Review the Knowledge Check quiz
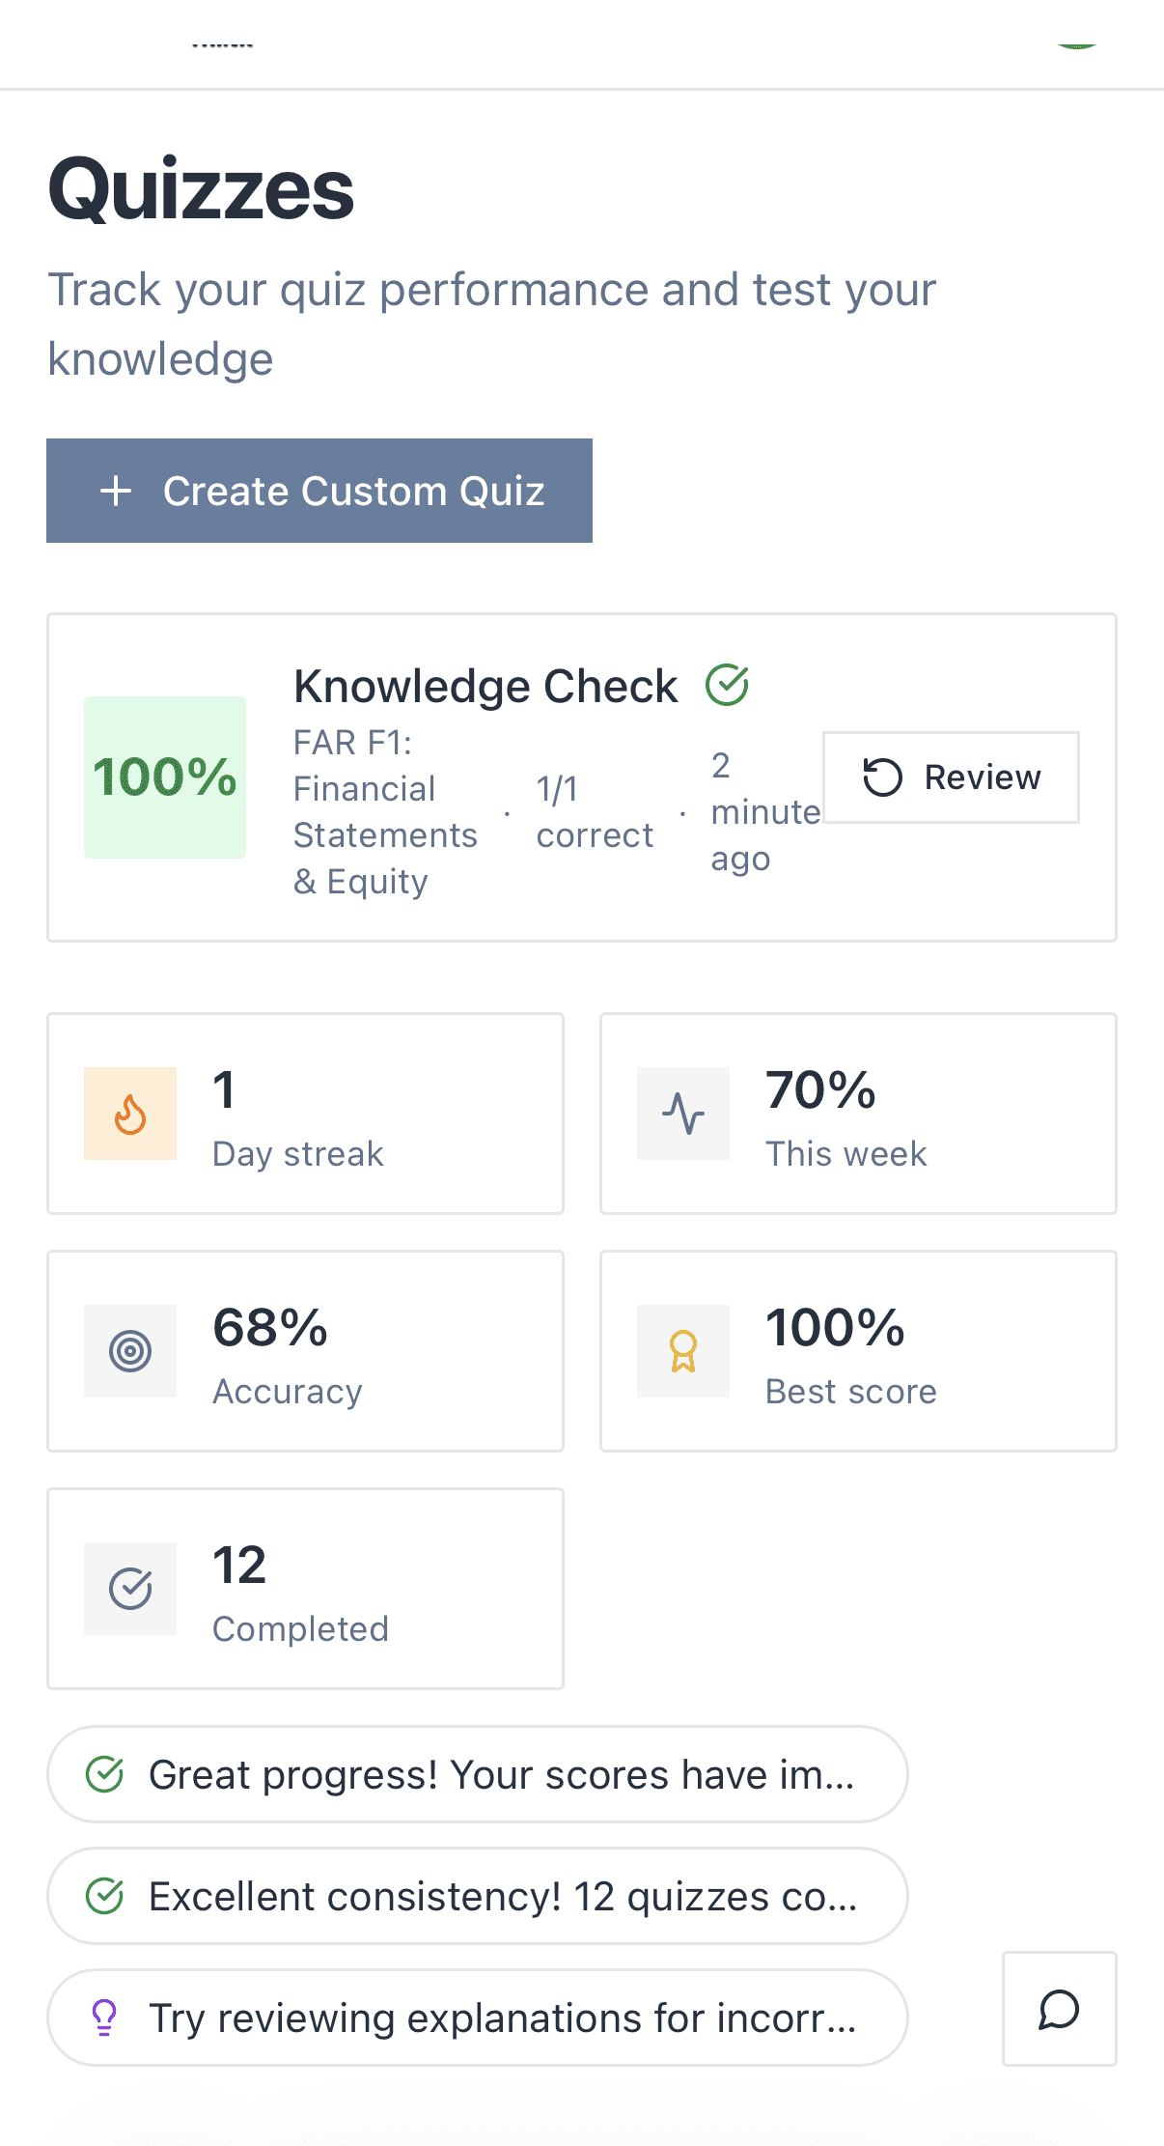Viewport: 1164px width, 2146px height. pyautogui.click(x=952, y=777)
